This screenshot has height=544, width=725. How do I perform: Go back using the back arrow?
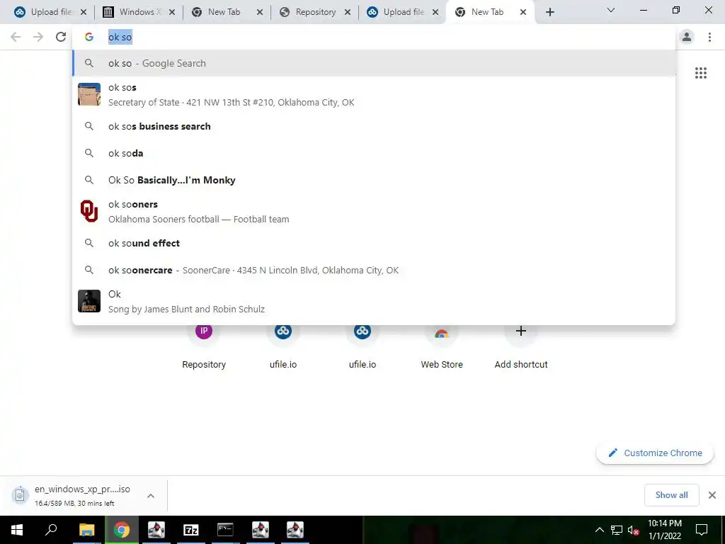16,37
